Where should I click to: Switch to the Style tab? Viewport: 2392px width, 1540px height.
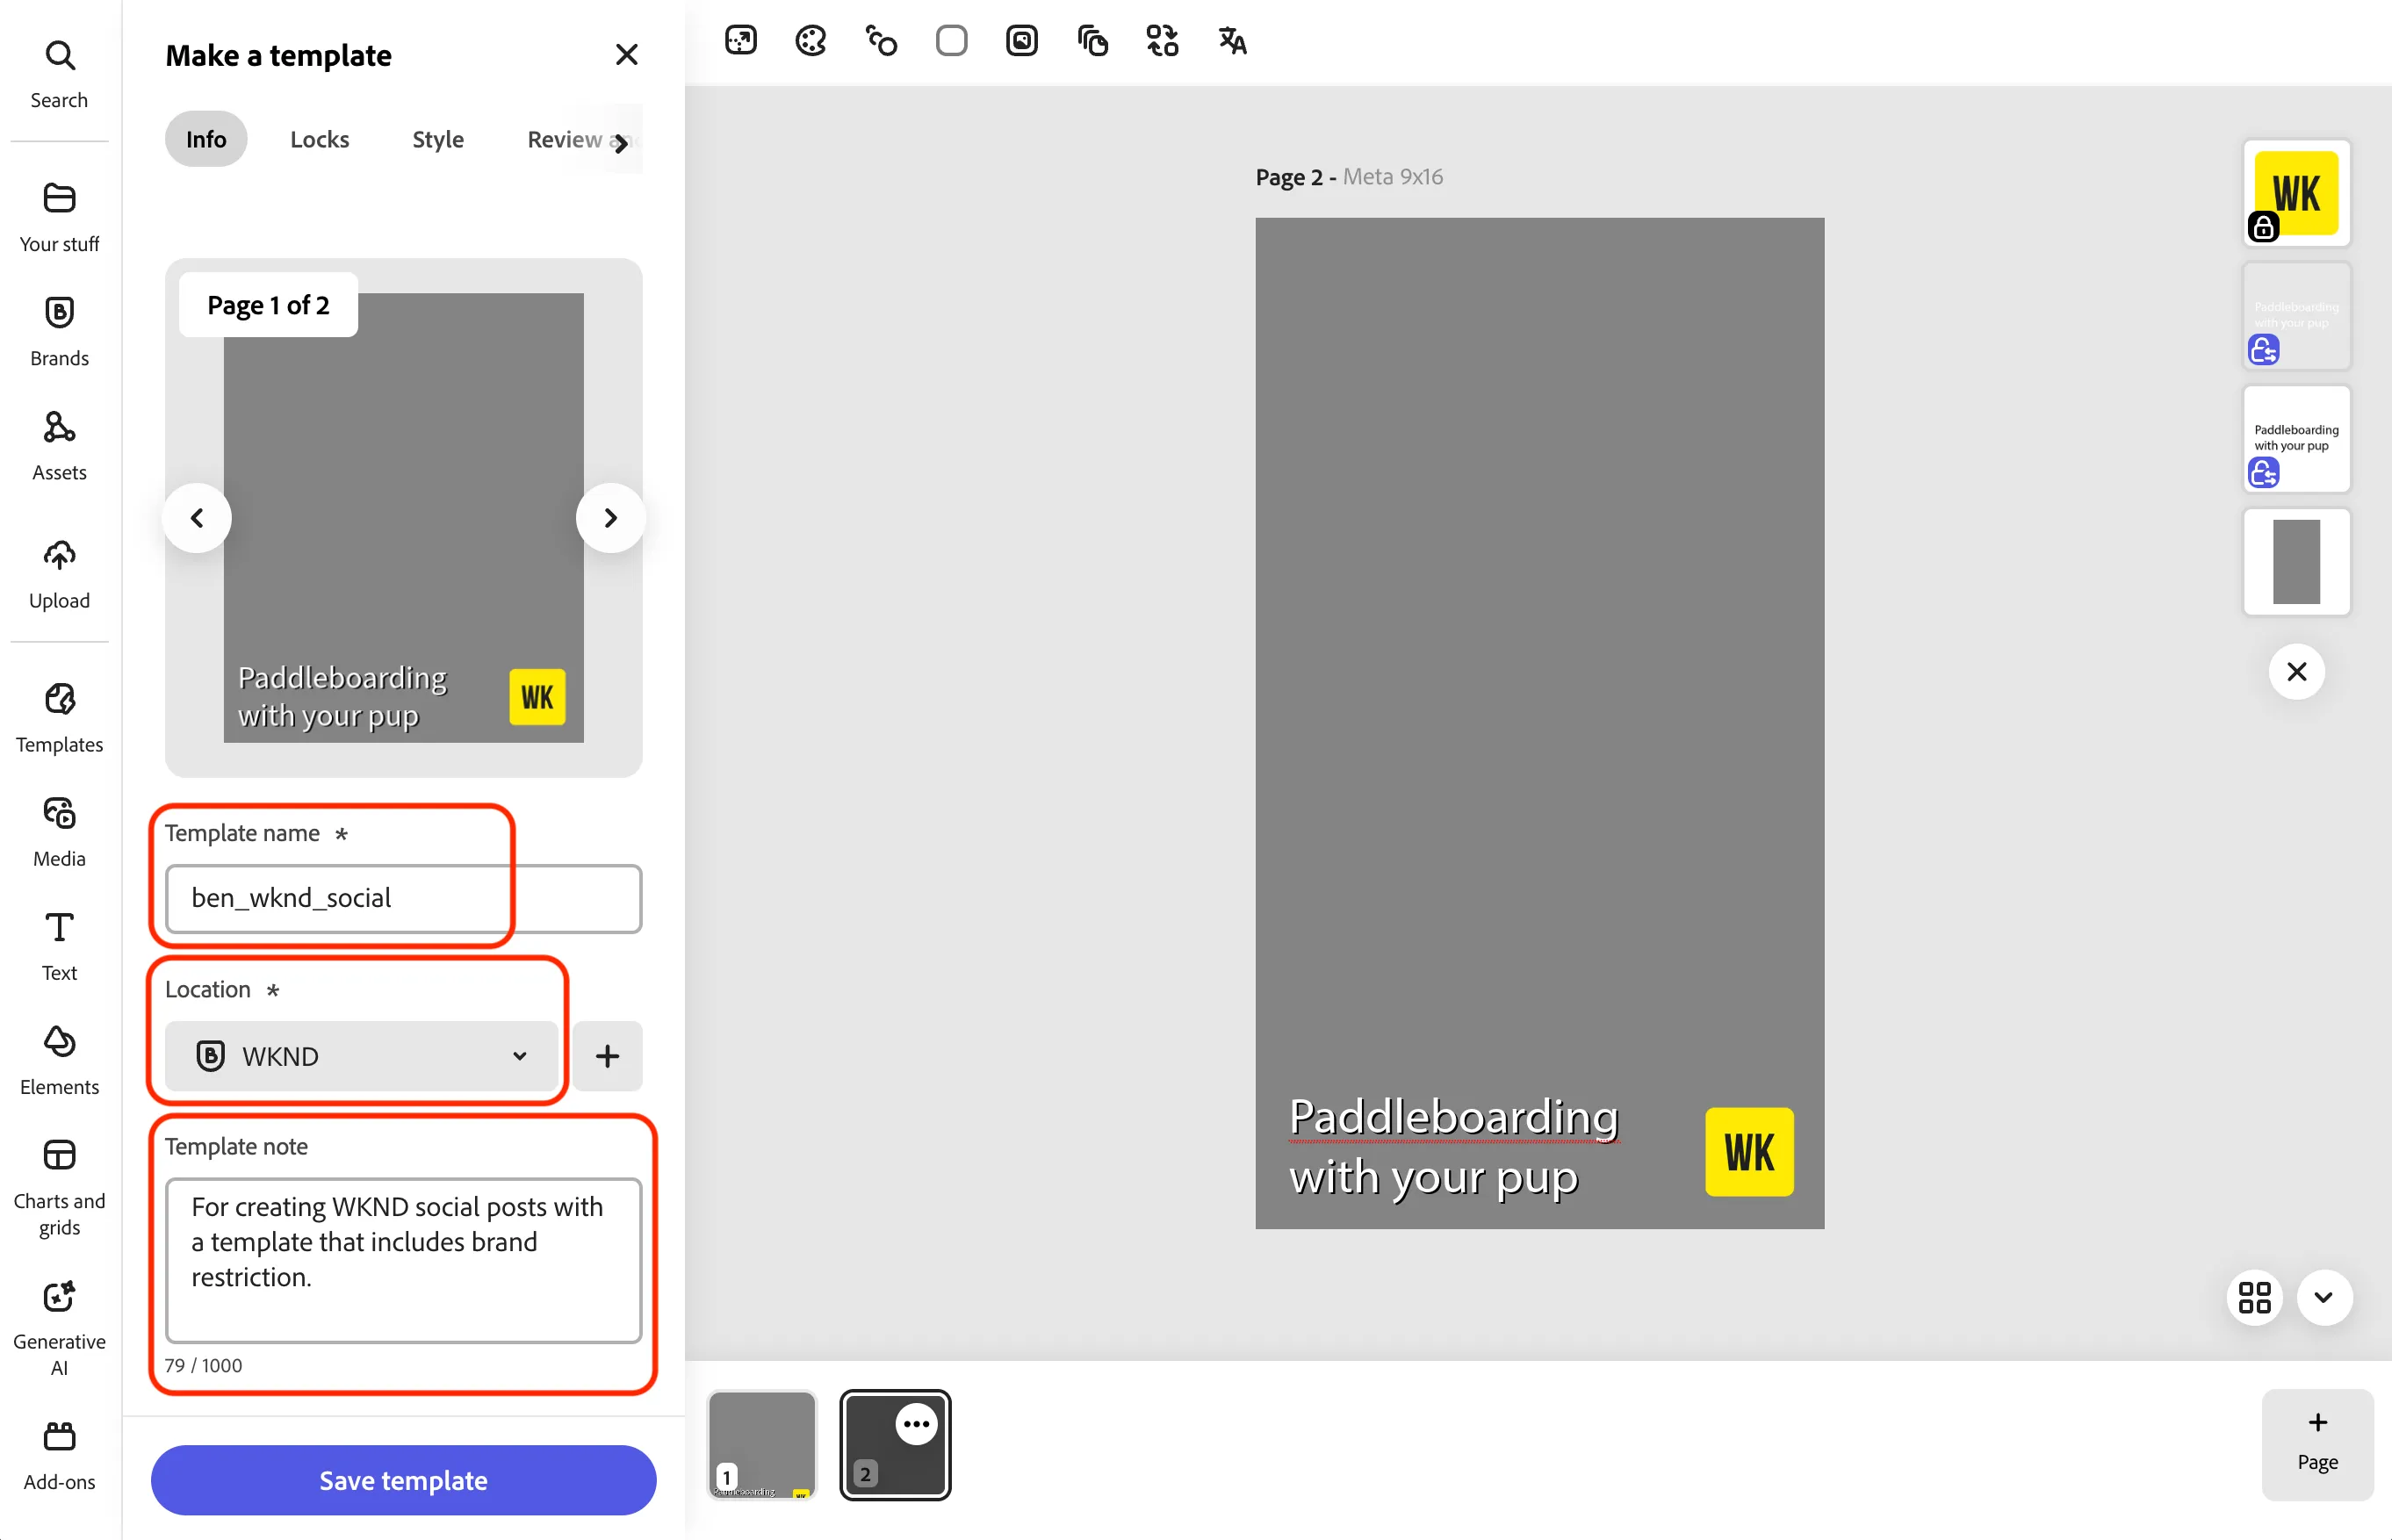[x=437, y=139]
